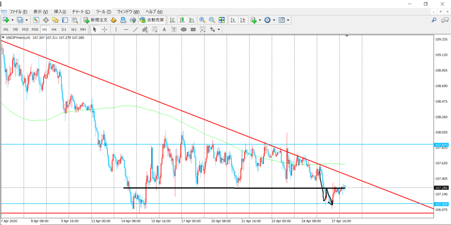
Task: Switch to the M15 timeframe
Action: (x=25, y=29)
